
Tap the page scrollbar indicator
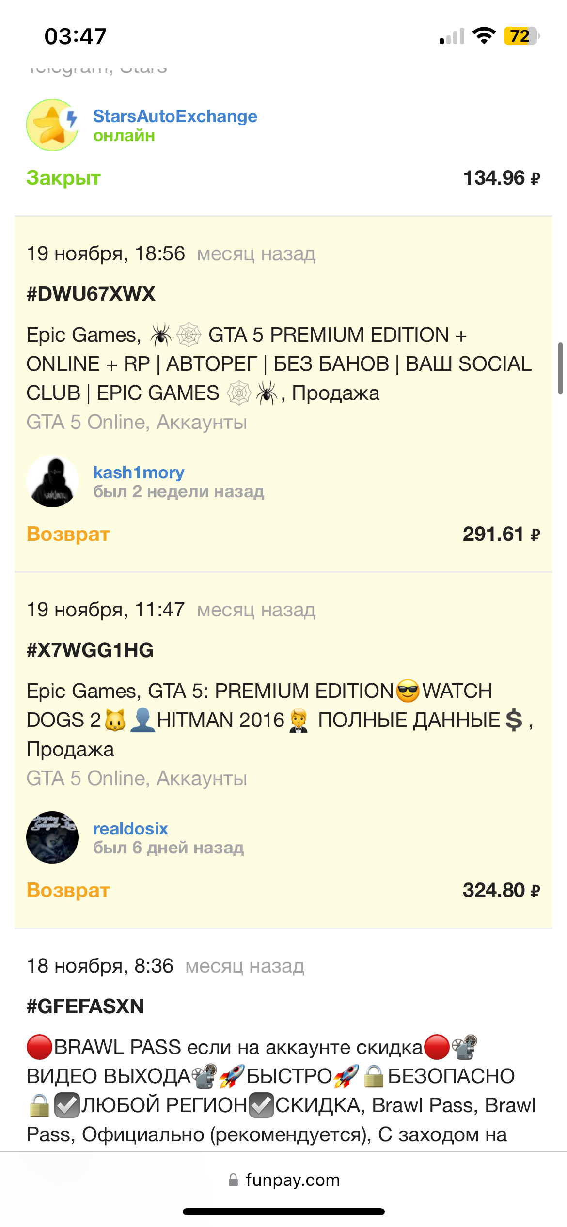tap(561, 368)
